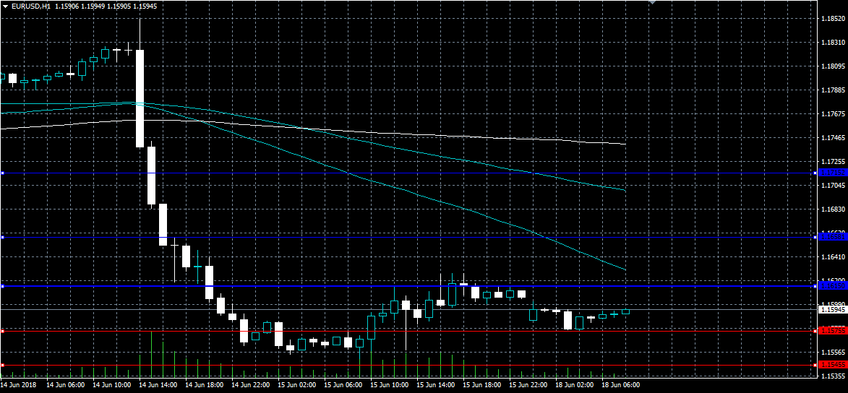Click price scale value 1.15565
This screenshot has width=848, height=393.
coord(832,352)
